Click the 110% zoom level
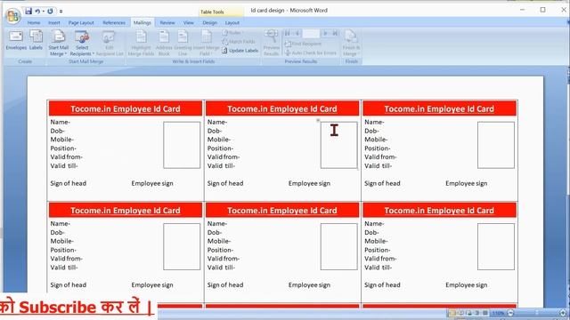Image resolution: width=570 pixels, height=320 pixels. pos(498,313)
